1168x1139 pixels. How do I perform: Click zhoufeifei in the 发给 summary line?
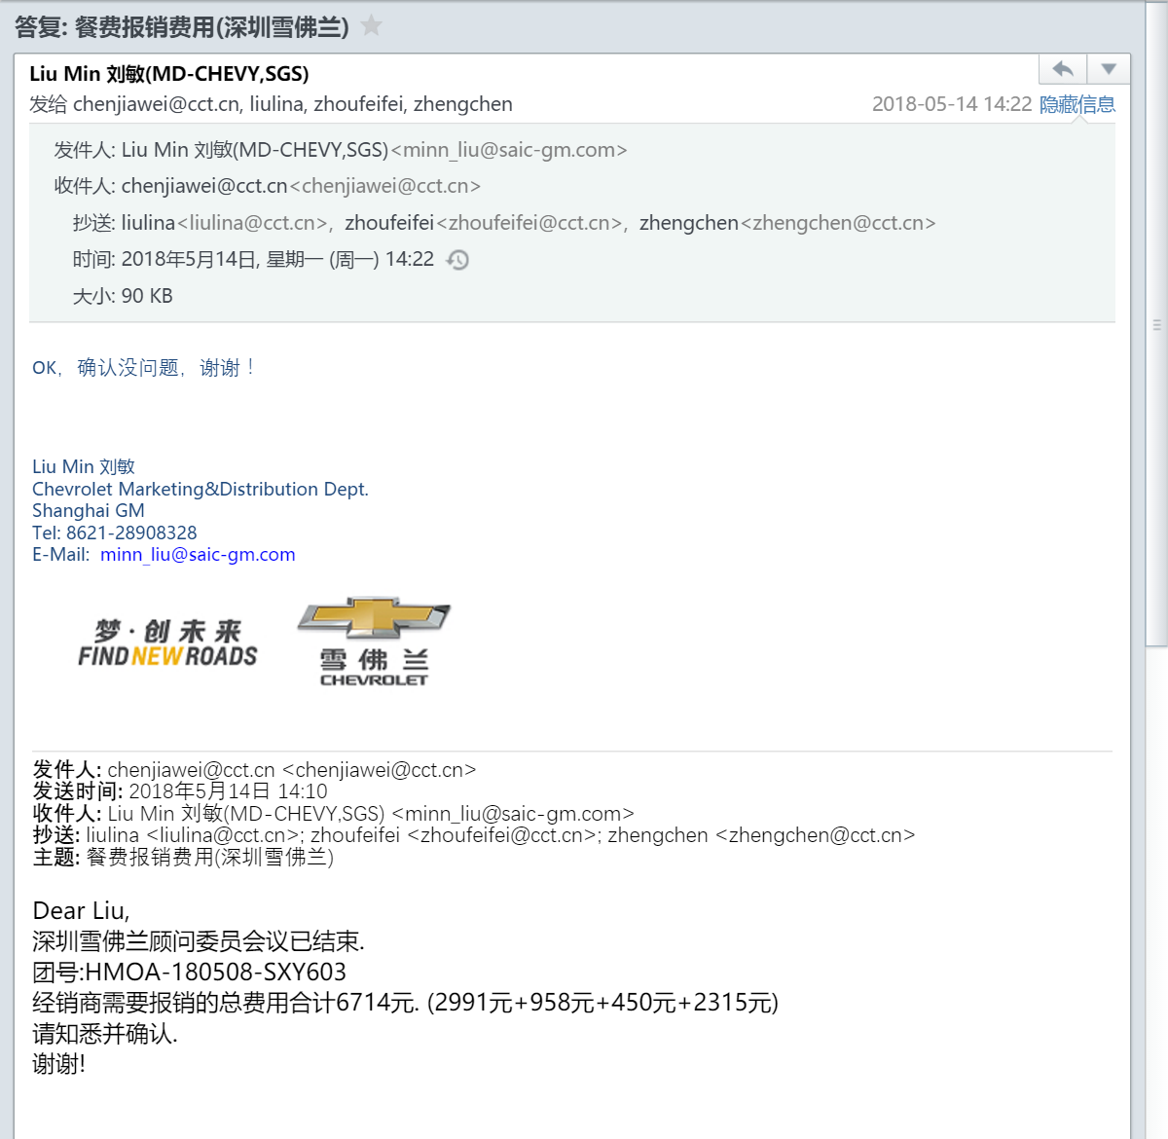357,104
